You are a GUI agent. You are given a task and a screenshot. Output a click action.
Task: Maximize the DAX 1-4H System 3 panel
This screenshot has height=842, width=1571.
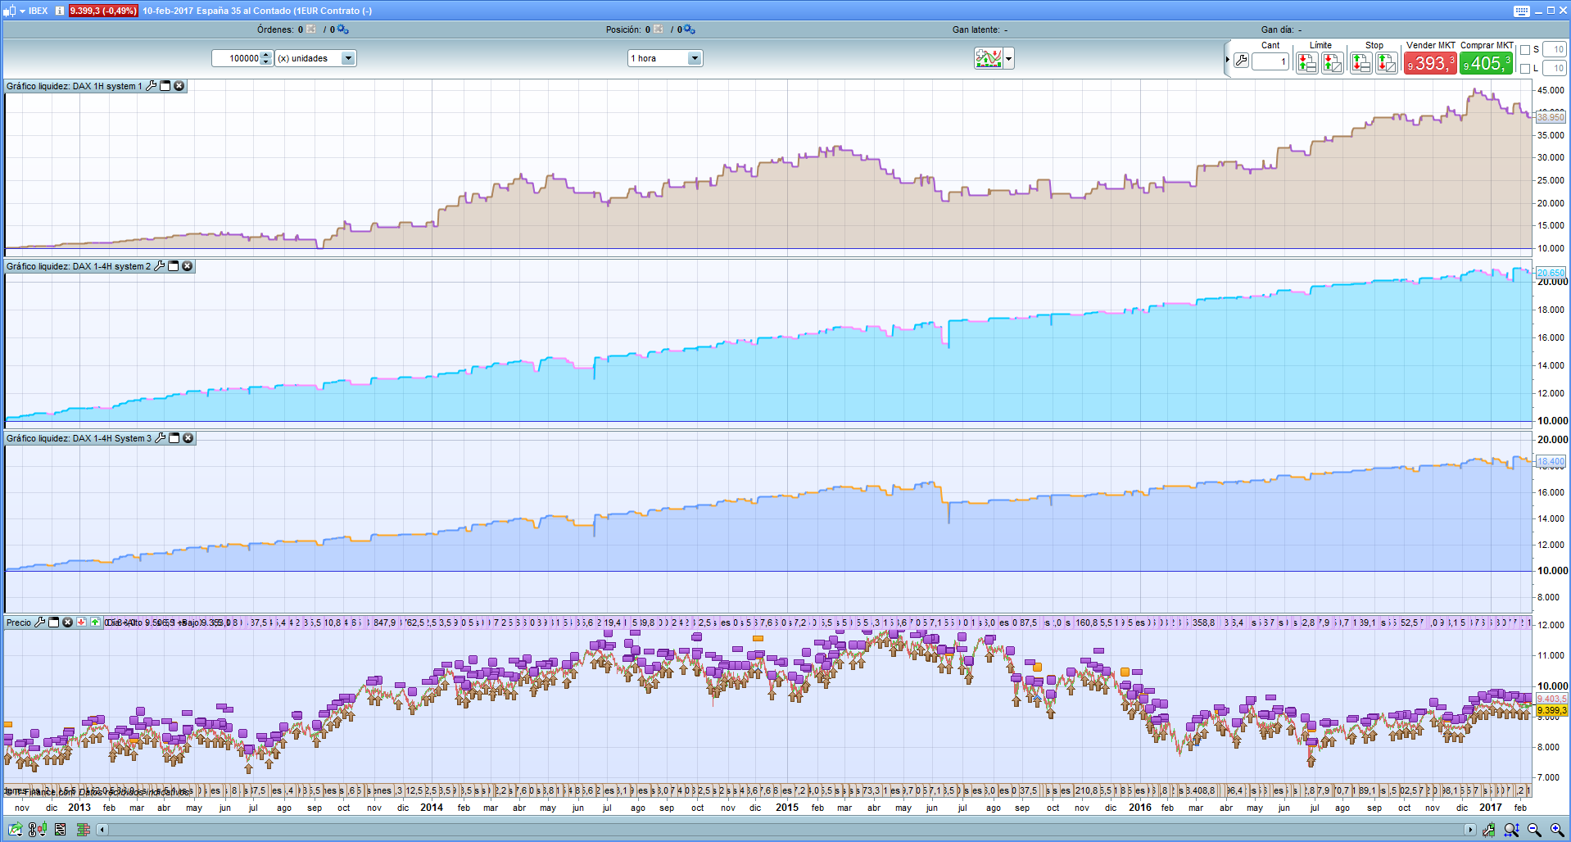tap(174, 438)
